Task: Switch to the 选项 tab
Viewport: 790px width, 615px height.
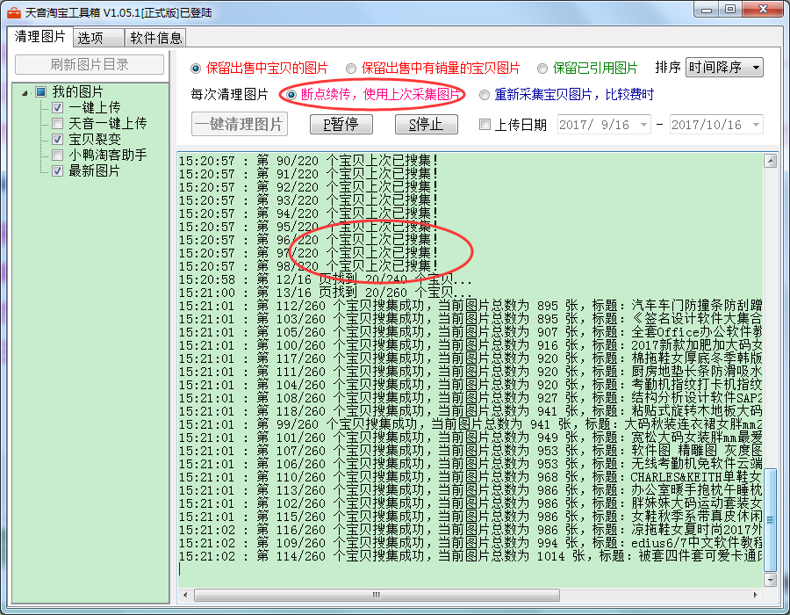Action: coord(90,38)
